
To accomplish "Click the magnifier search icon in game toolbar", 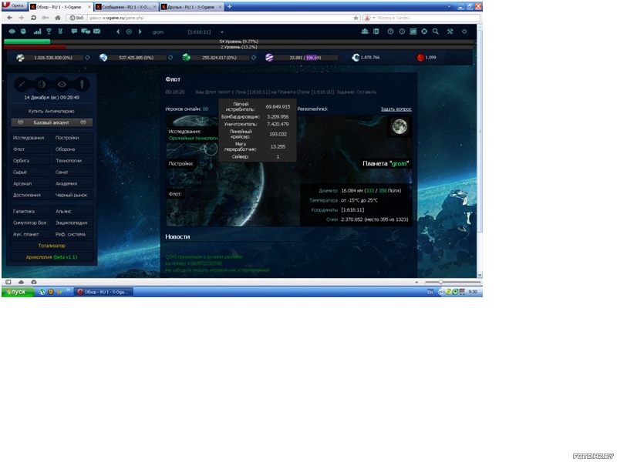I will click(436, 32).
